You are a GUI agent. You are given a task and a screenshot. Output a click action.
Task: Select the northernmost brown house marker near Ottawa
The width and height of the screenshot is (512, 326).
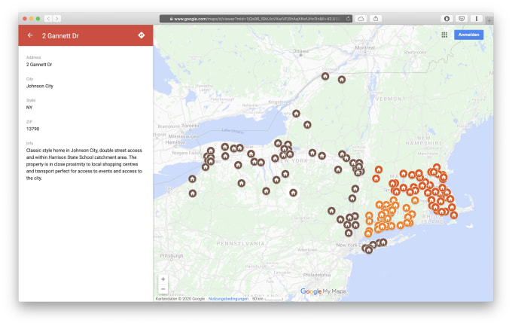click(325, 76)
